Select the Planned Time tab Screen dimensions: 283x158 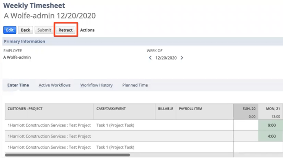[135, 85]
